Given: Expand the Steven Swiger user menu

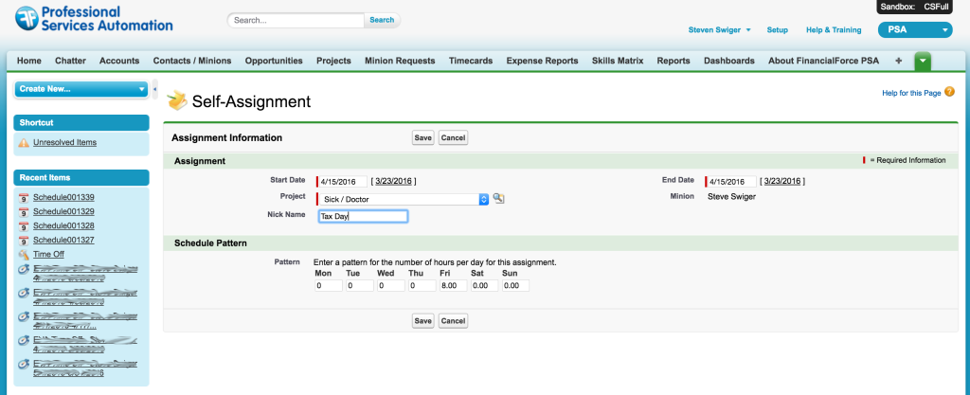Looking at the screenshot, I should click(x=720, y=29).
